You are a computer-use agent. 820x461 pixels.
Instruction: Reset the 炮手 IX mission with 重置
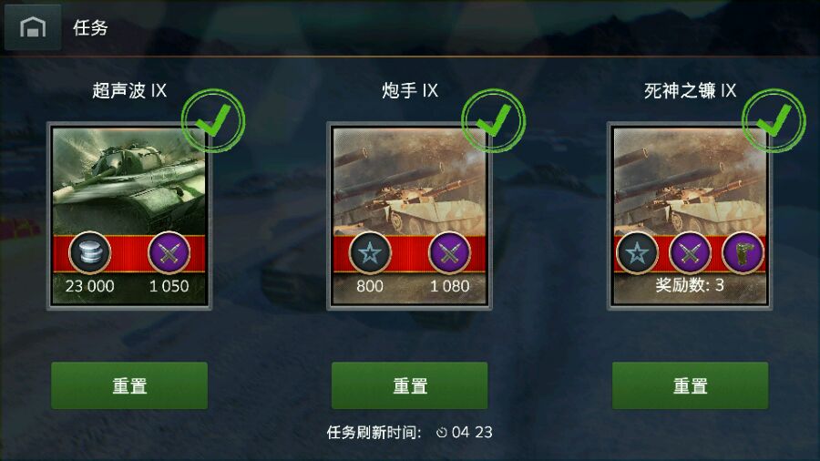pos(409,385)
